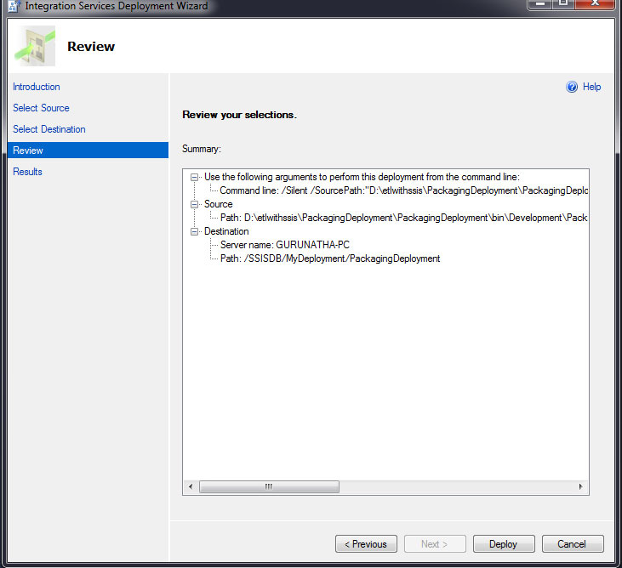The width and height of the screenshot is (622, 568).
Task: Click the horizontal scrollbar left arrow
Action: coord(191,486)
